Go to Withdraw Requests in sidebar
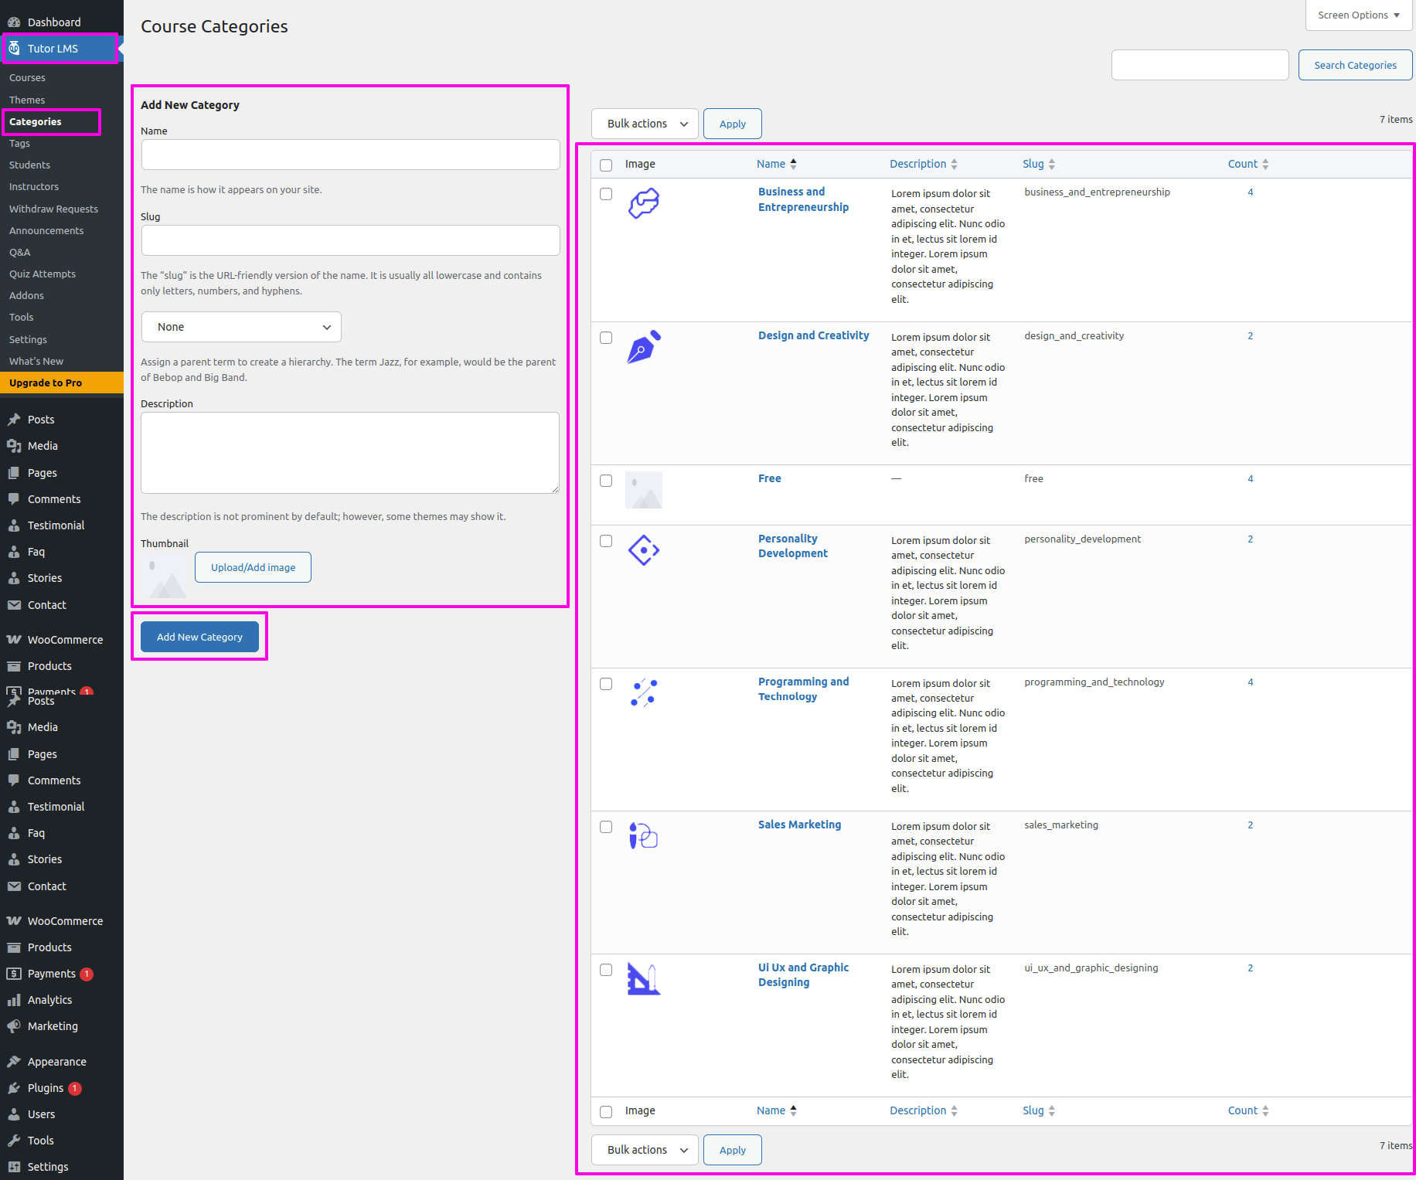Image resolution: width=1416 pixels, height=1180 pixels. pos(53,209)
